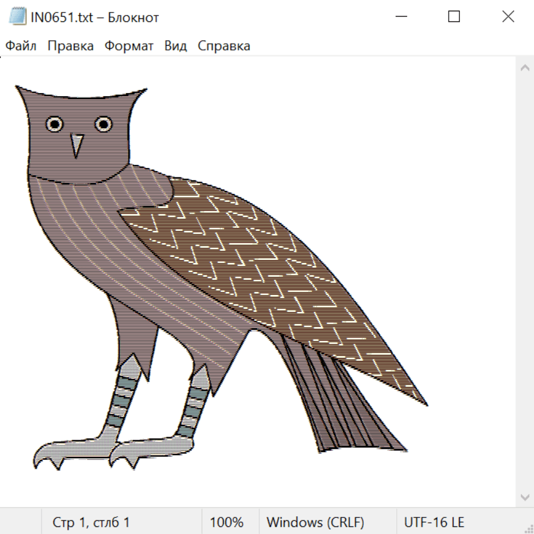
Task: Open the Файл menu
Action: click(21, 46)
